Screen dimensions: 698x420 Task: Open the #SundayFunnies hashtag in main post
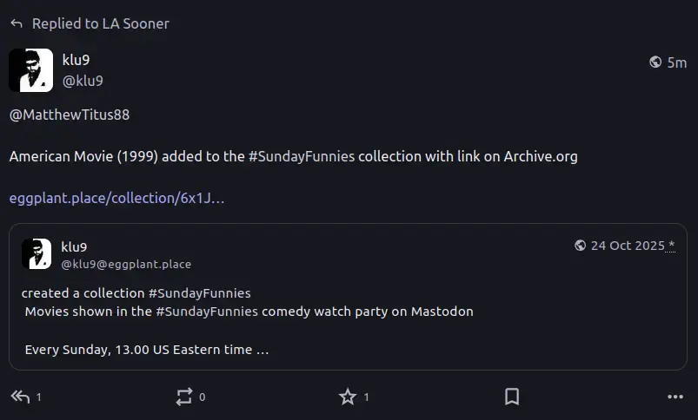302,156
